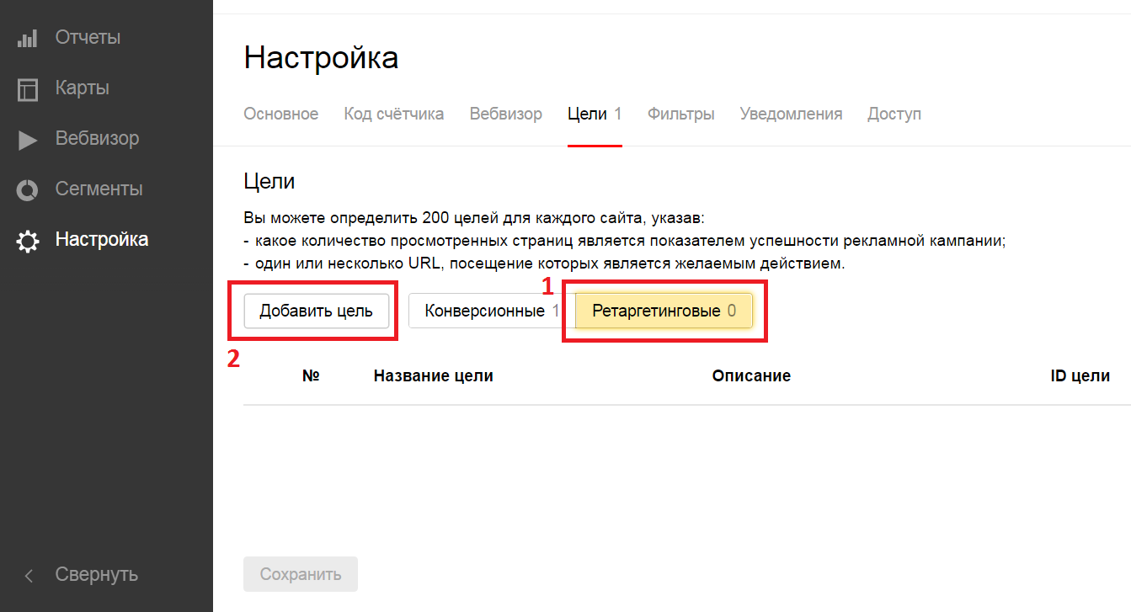Image resolution: width=1131 pixels, height=612 pixels.
Task: Open the Сегменты pie chart icon
Action: (28, 189)
